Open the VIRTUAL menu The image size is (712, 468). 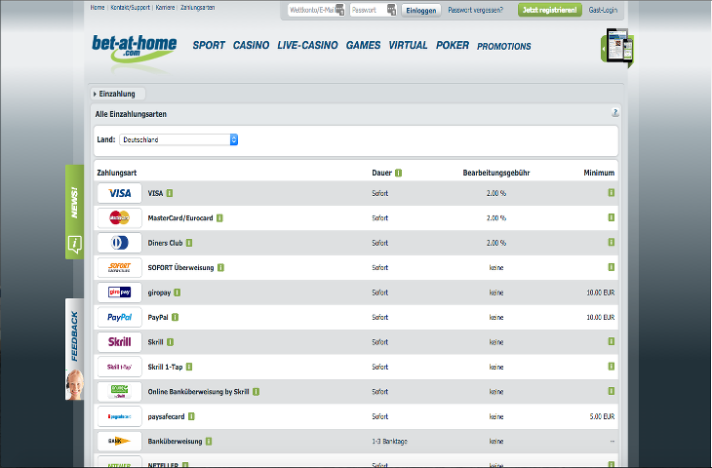pos(408,46)
